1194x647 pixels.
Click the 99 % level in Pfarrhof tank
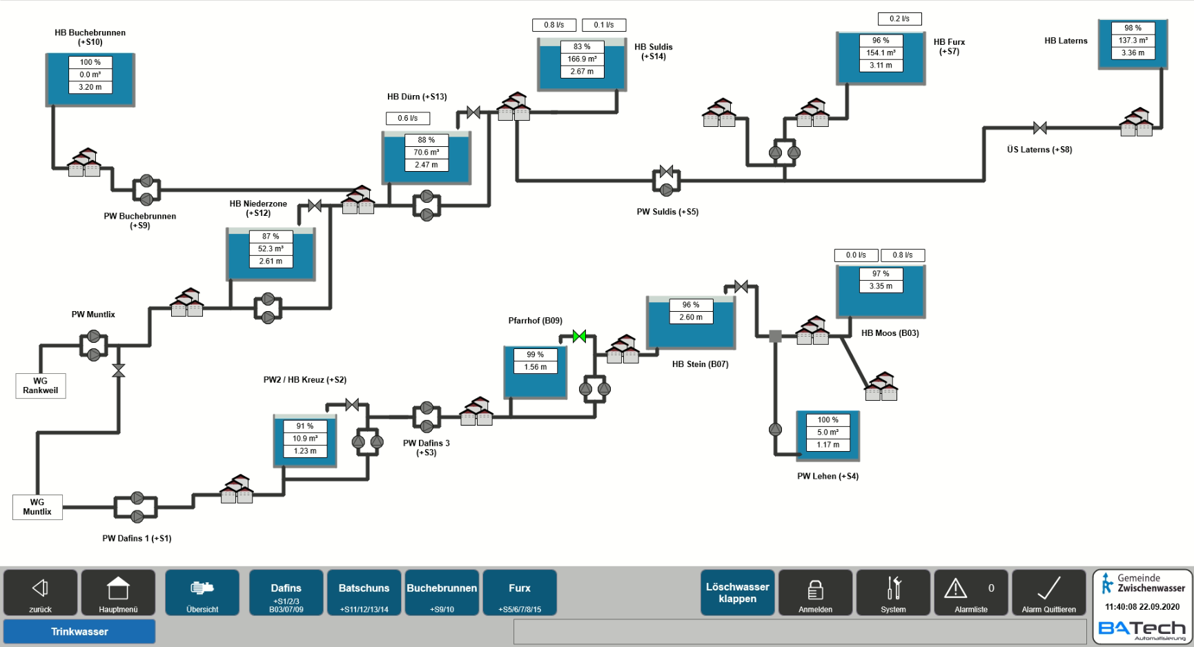(x=536, y=355)
